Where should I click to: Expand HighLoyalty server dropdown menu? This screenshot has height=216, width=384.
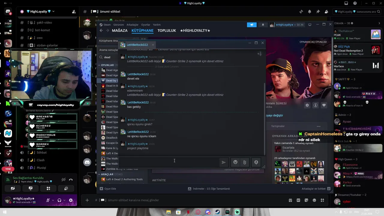[x=53, y=11]
